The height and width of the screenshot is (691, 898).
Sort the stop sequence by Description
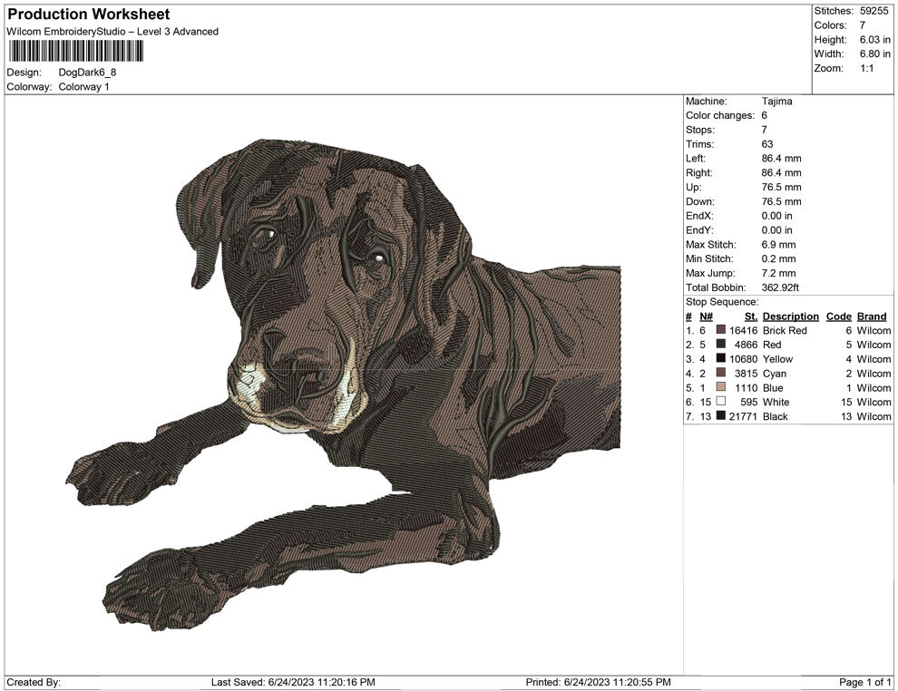[790, 316]
